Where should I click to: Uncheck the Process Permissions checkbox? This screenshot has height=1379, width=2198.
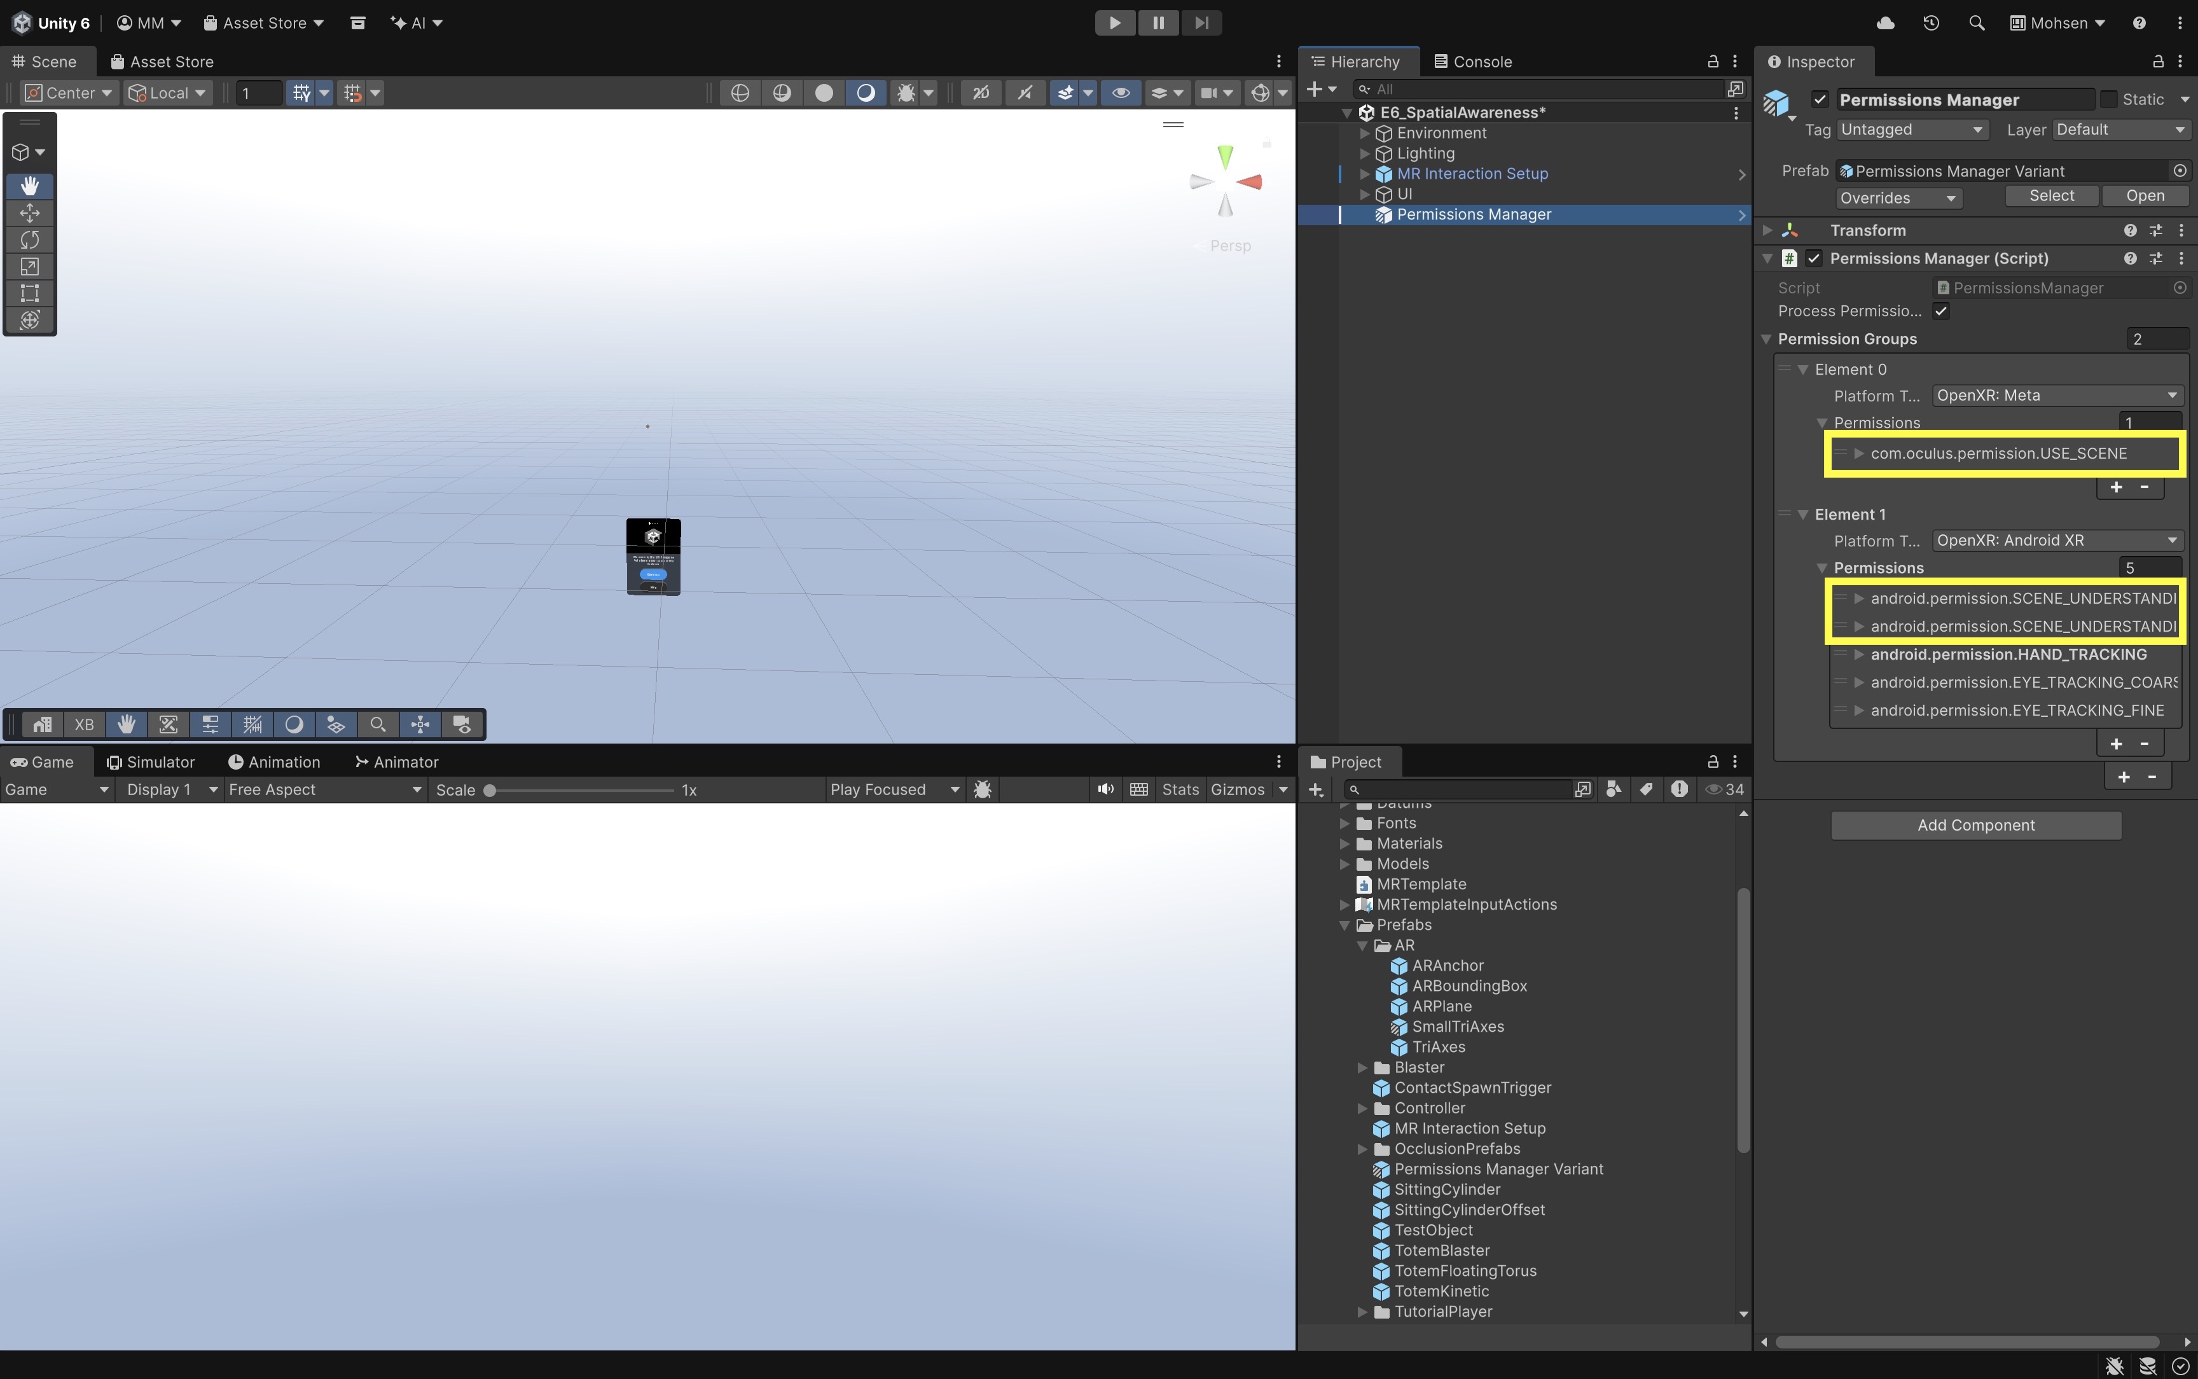(x=1942, y=311)
